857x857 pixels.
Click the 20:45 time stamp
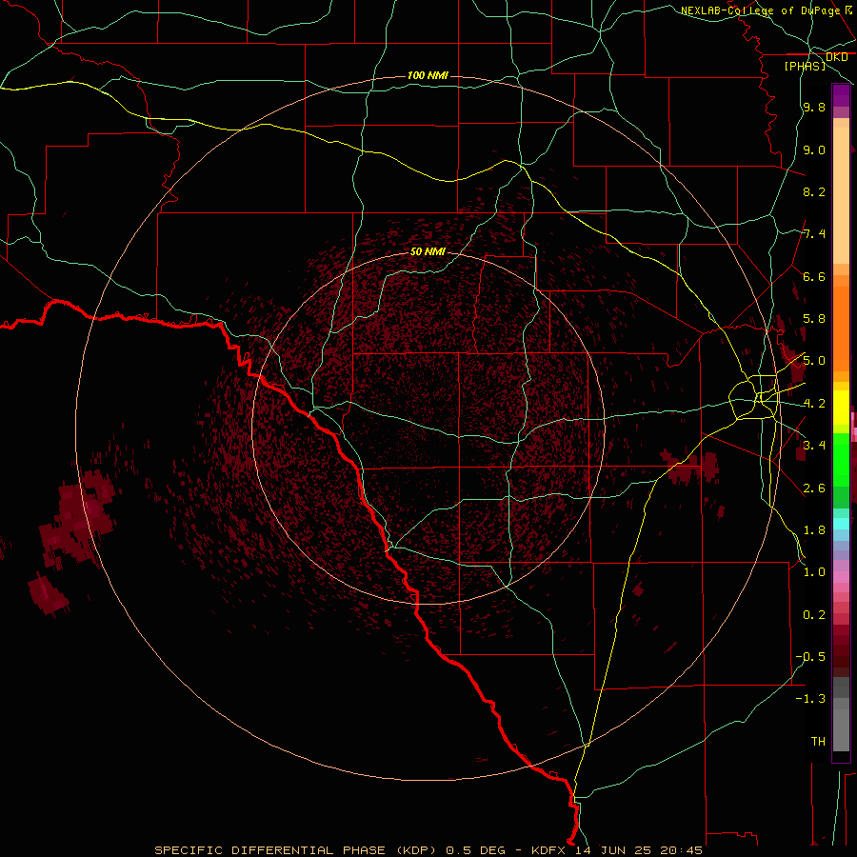pyautogui.click(x=681, y=850)
